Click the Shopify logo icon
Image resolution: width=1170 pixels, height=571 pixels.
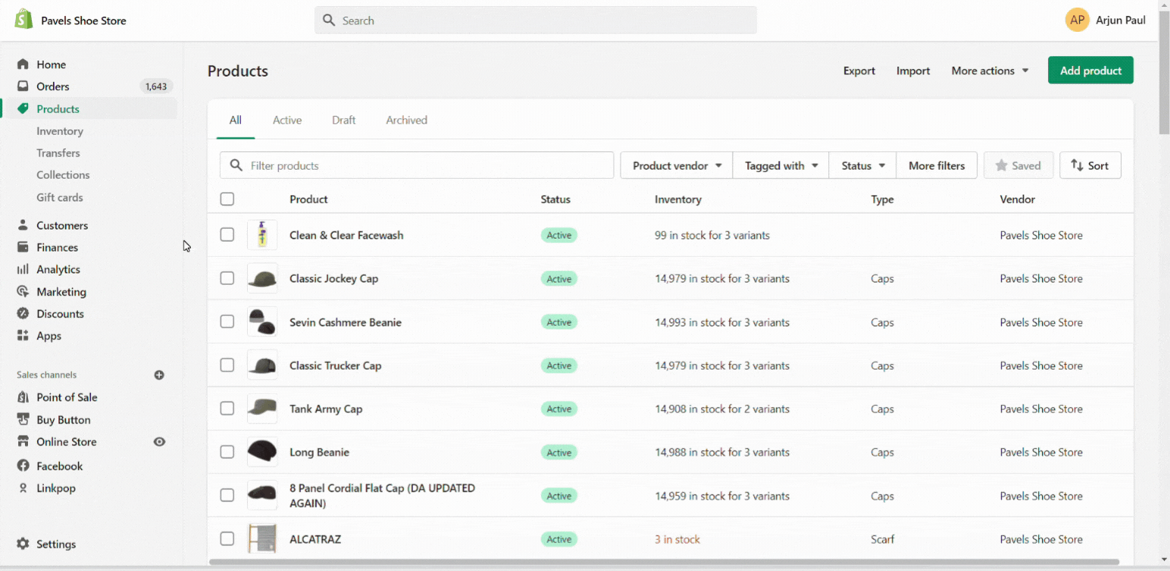point(23,20)
